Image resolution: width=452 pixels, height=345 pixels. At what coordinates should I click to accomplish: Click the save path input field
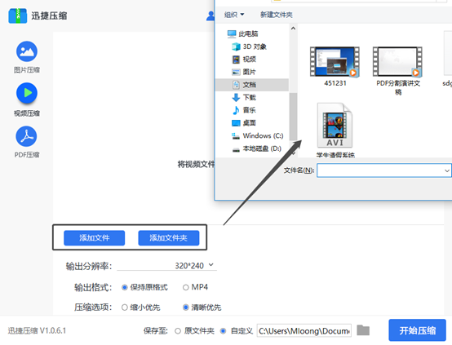304,330
